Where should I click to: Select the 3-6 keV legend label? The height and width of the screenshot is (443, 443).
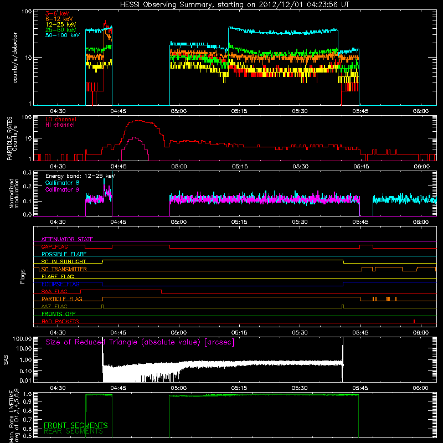click(x=58, y=13)
